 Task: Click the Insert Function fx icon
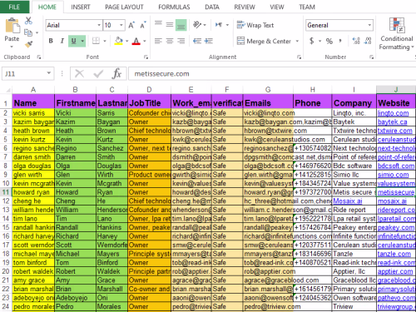tap(116, 74)
